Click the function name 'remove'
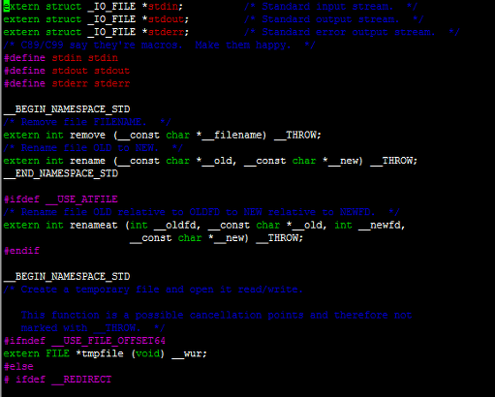 [x=87, y=135]
